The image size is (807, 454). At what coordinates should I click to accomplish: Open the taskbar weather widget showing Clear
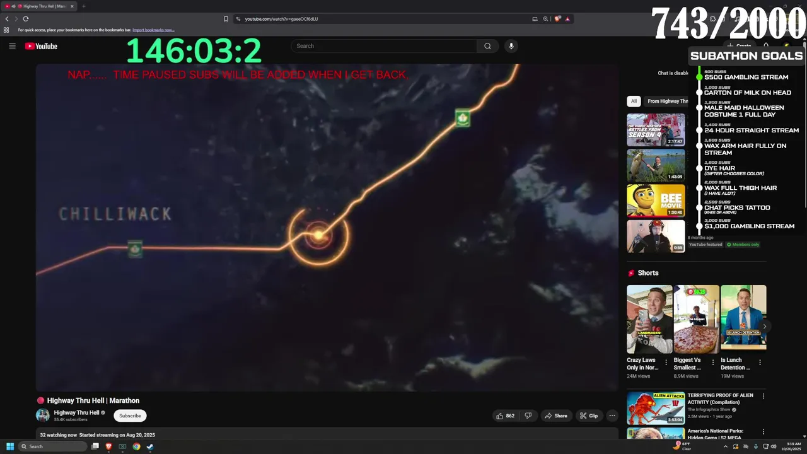682,446
